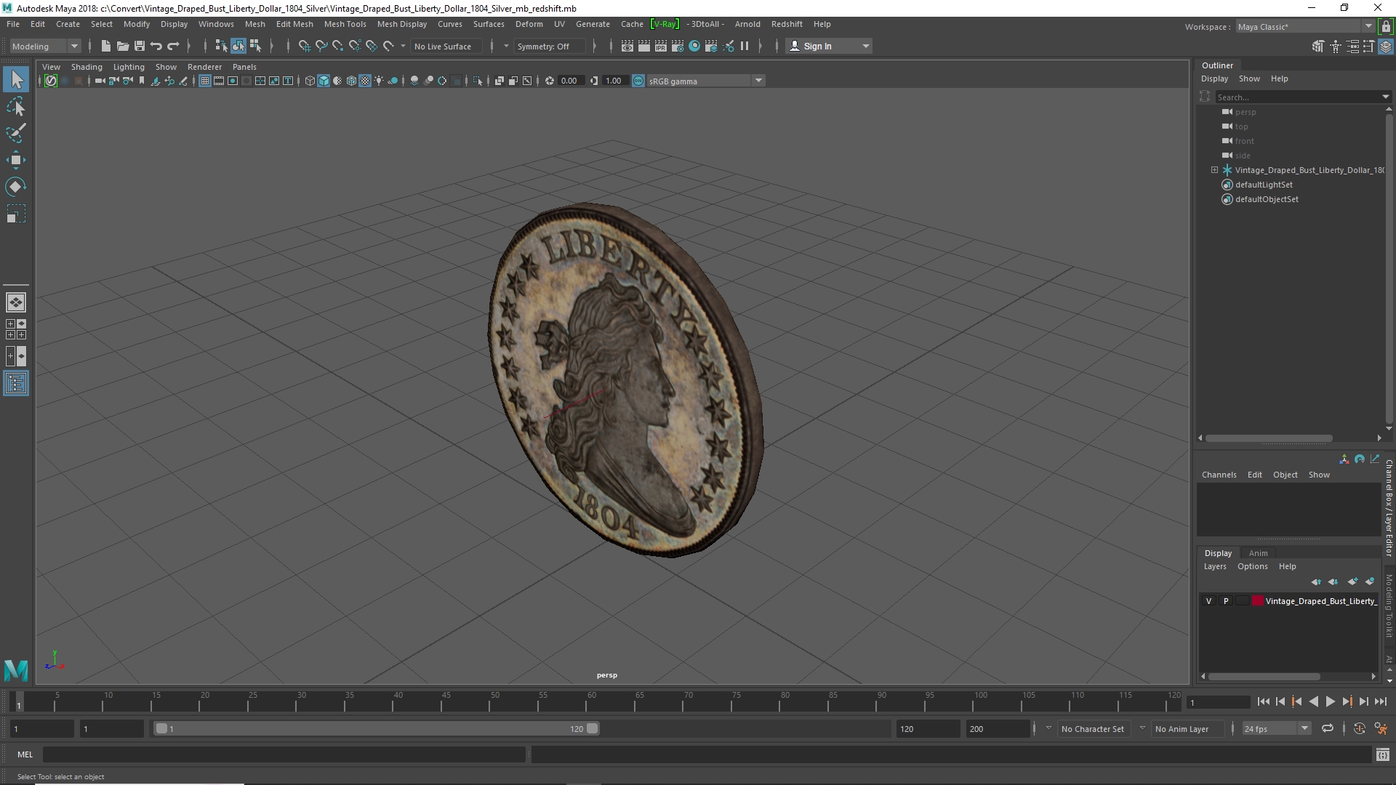This screenshot has height=785, width=1396.
Task: Switch to the Anim layer tab
Action: coord(1258,553)
